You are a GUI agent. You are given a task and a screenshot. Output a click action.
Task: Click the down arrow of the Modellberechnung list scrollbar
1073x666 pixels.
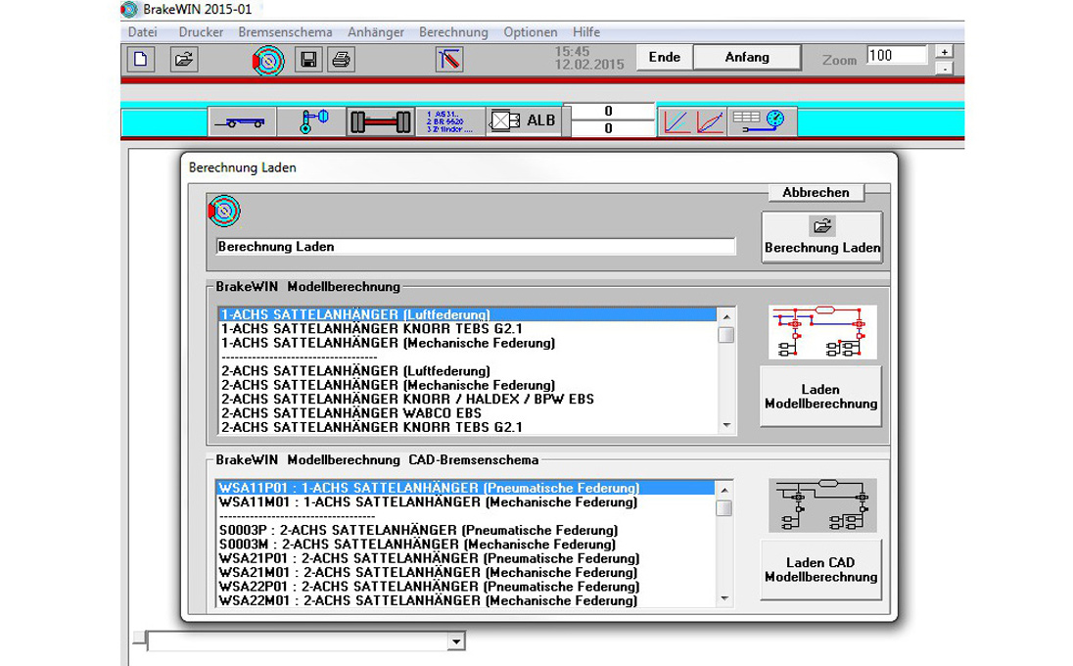(726, 426)
